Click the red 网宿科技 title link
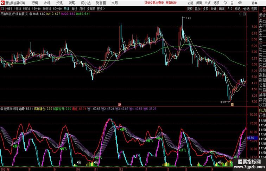The image size is (266, 171). (x=171, y=3)
